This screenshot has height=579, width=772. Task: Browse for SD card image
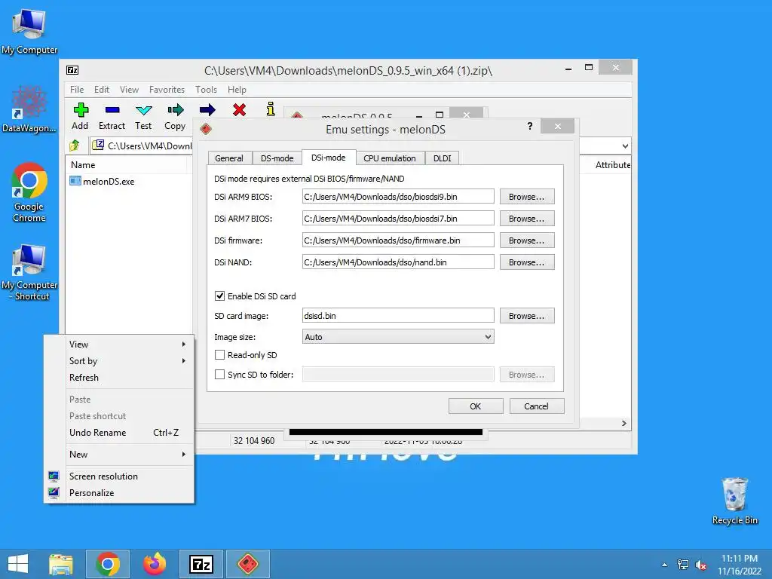click(x=527, y=316)
